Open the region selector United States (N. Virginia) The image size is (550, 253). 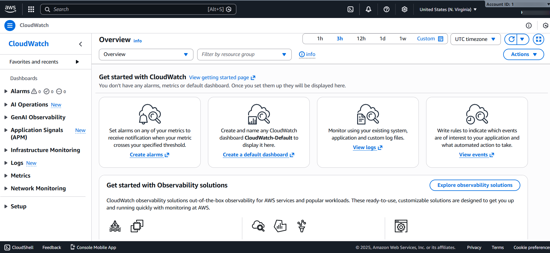448,10
